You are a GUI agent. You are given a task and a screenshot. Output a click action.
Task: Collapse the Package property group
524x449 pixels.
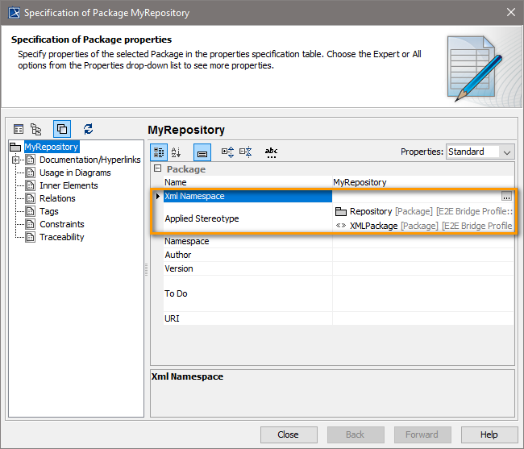click(157, 169)
